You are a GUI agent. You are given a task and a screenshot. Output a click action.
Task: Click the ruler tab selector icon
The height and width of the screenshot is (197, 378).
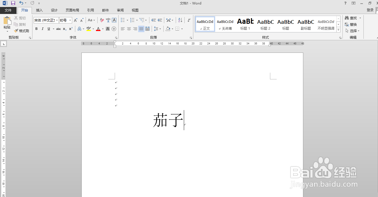point(4,44)
